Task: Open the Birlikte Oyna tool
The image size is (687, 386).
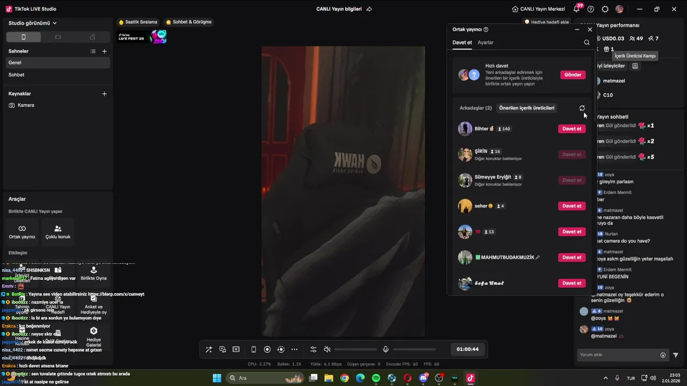Action: [x=93, y=273]
